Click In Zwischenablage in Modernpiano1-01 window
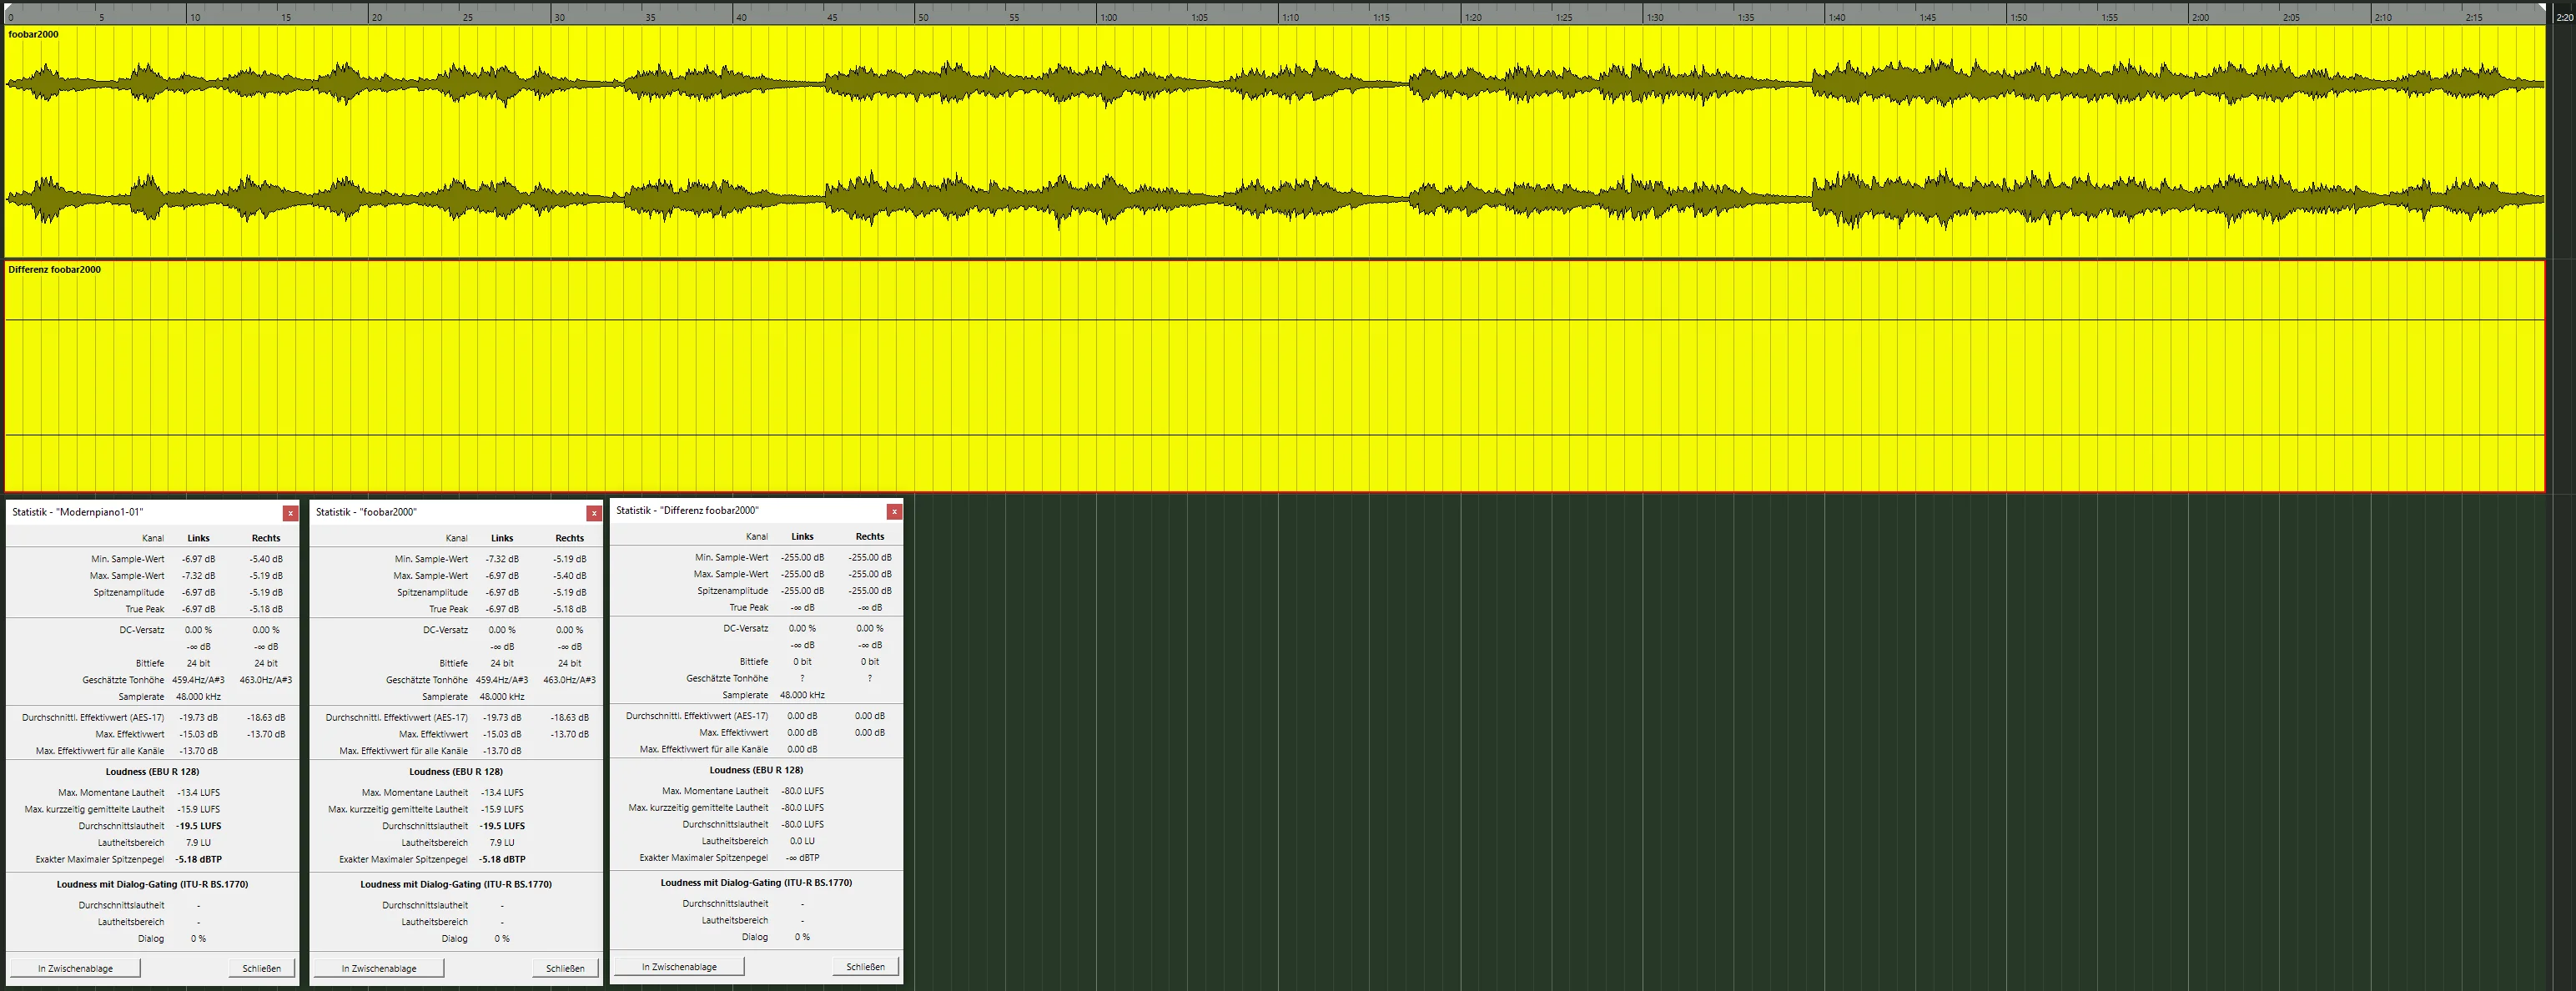The width and height of the screenshot is (2576, 991). click(x=75, y=968)
